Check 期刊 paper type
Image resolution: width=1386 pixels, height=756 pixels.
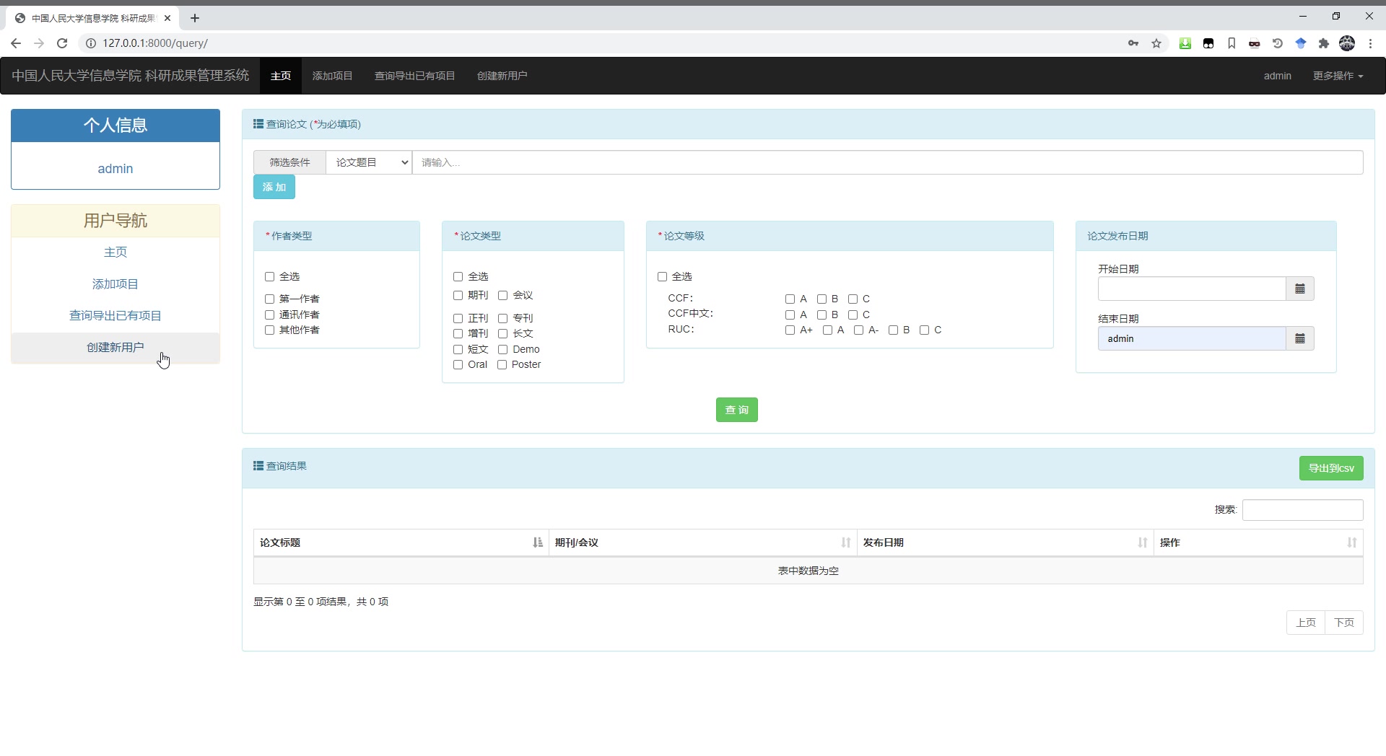[x=458, y=295]
